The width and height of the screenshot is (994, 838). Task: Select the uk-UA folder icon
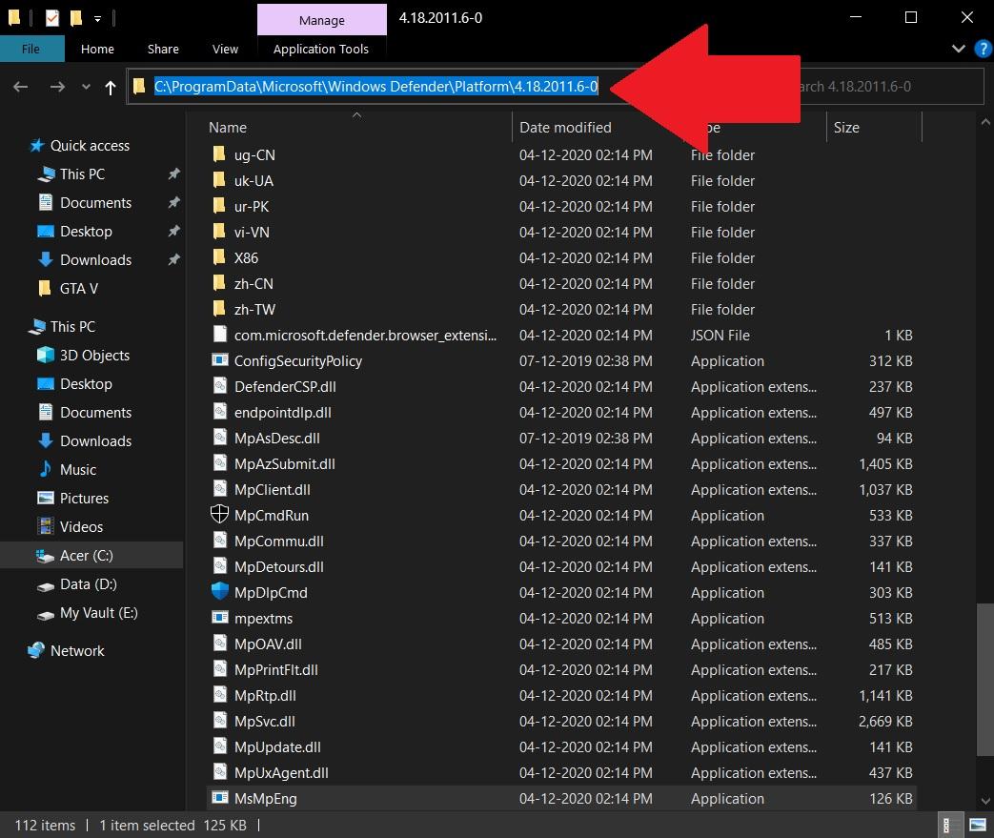(x=219, y=180)
